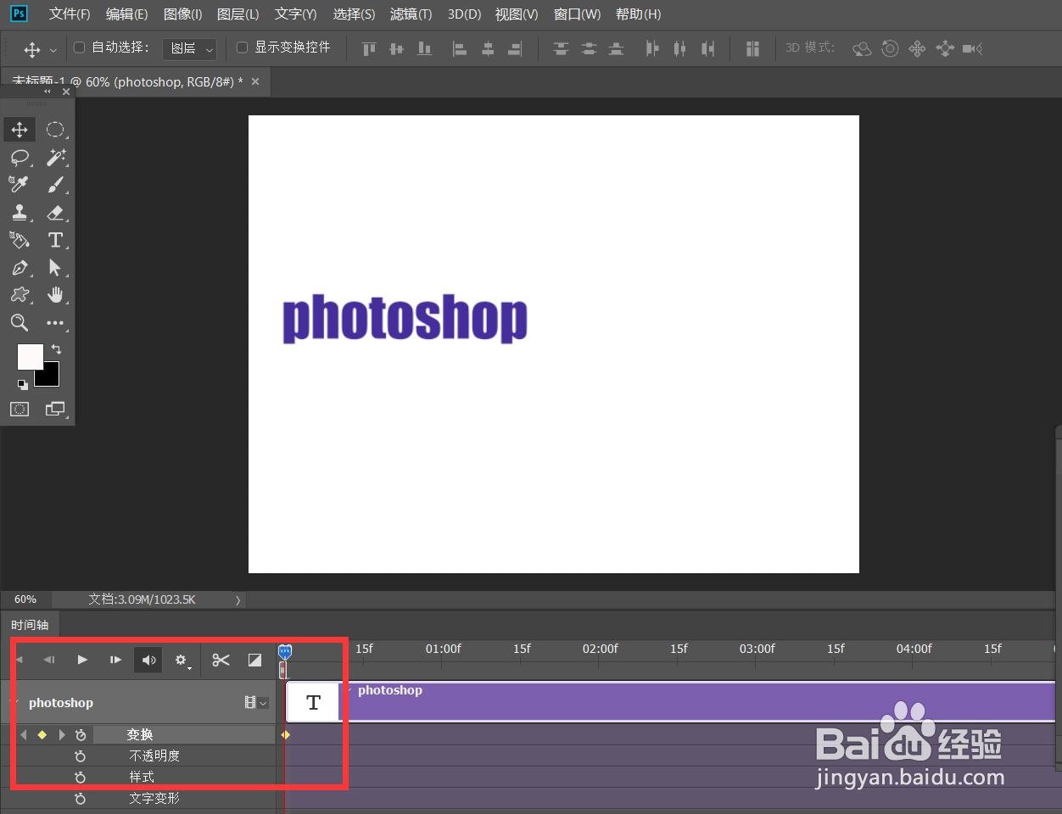Open timeline playback settings gear
This screenshot has height=814, width=1062.
coord(182,660)
